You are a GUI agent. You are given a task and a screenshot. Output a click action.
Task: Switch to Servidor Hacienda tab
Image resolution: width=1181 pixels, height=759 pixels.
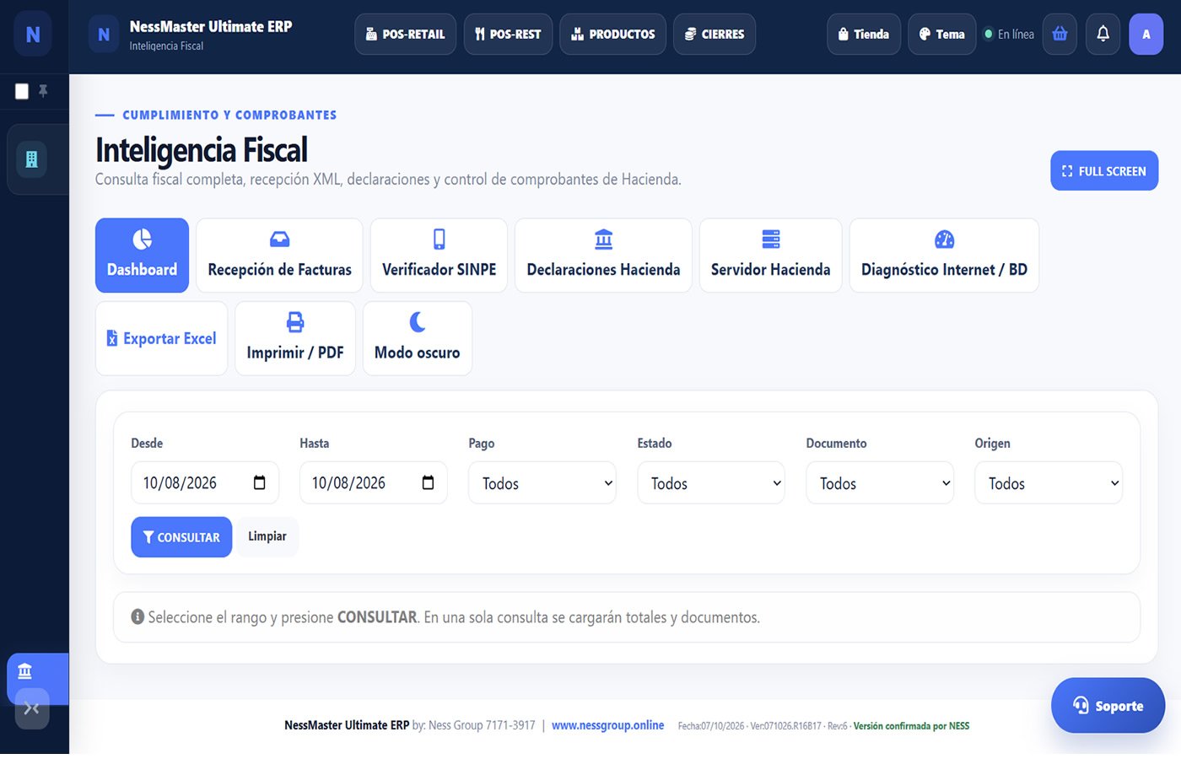(770, 256)
